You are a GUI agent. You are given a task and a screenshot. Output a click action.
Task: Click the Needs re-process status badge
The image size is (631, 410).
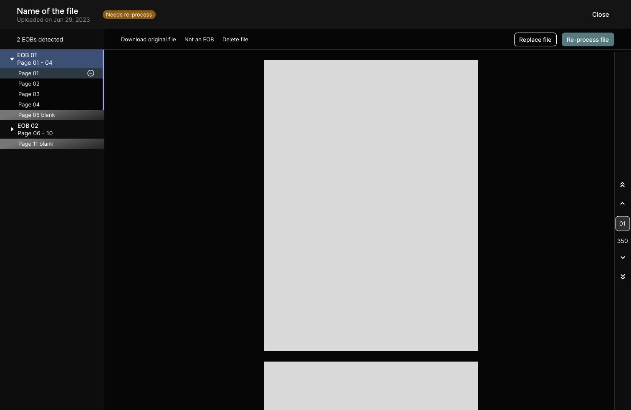click(x=129, y=15)
